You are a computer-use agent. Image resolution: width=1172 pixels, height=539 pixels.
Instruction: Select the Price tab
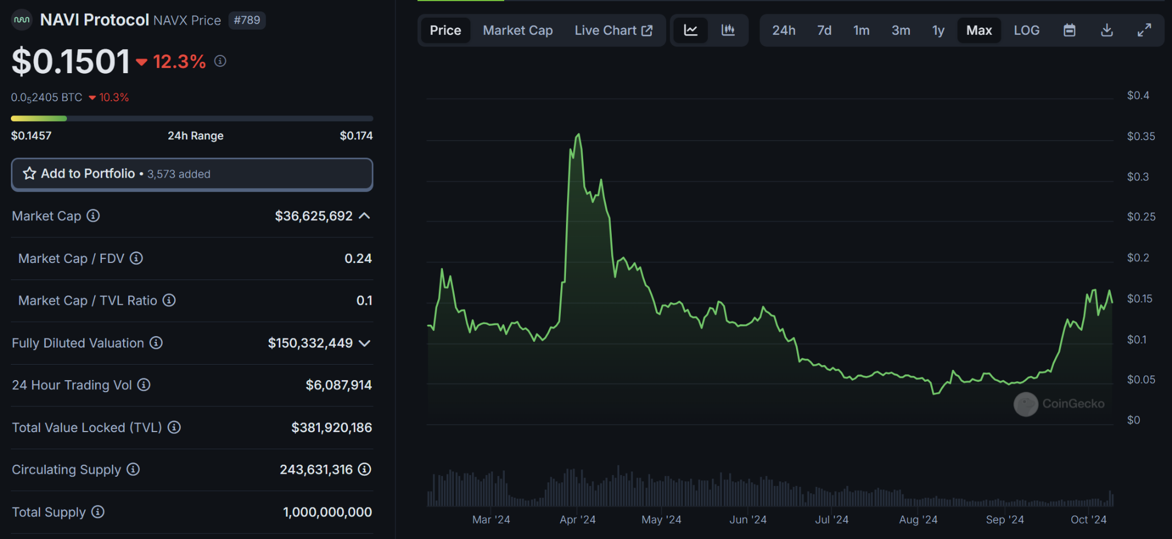tap(445, 30)
